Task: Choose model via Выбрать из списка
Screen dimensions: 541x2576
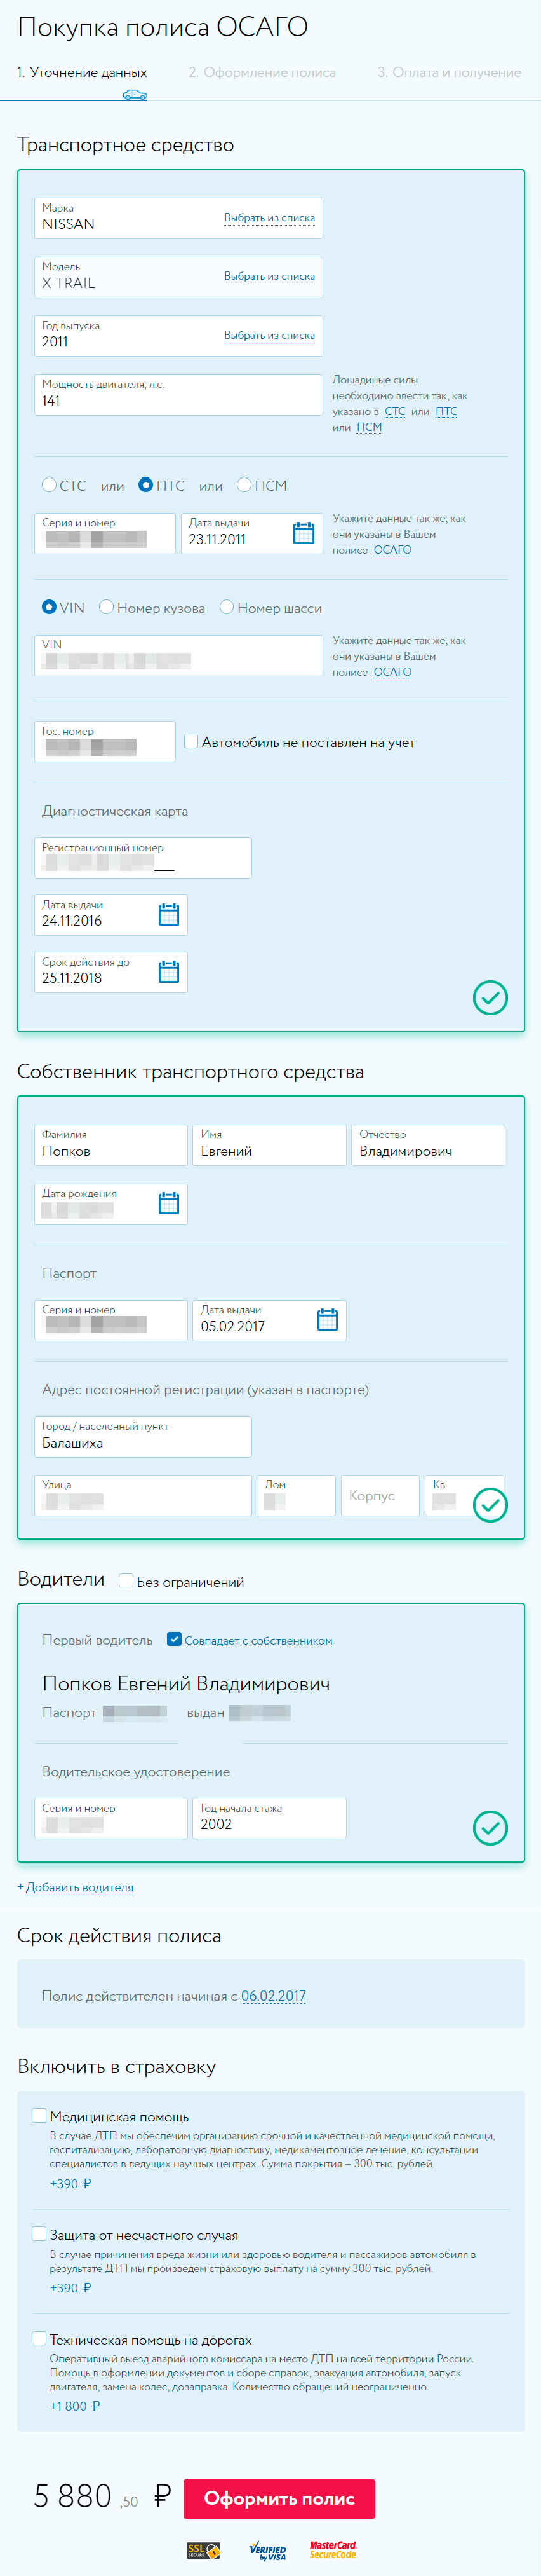Action: click(x=269, y=276)
